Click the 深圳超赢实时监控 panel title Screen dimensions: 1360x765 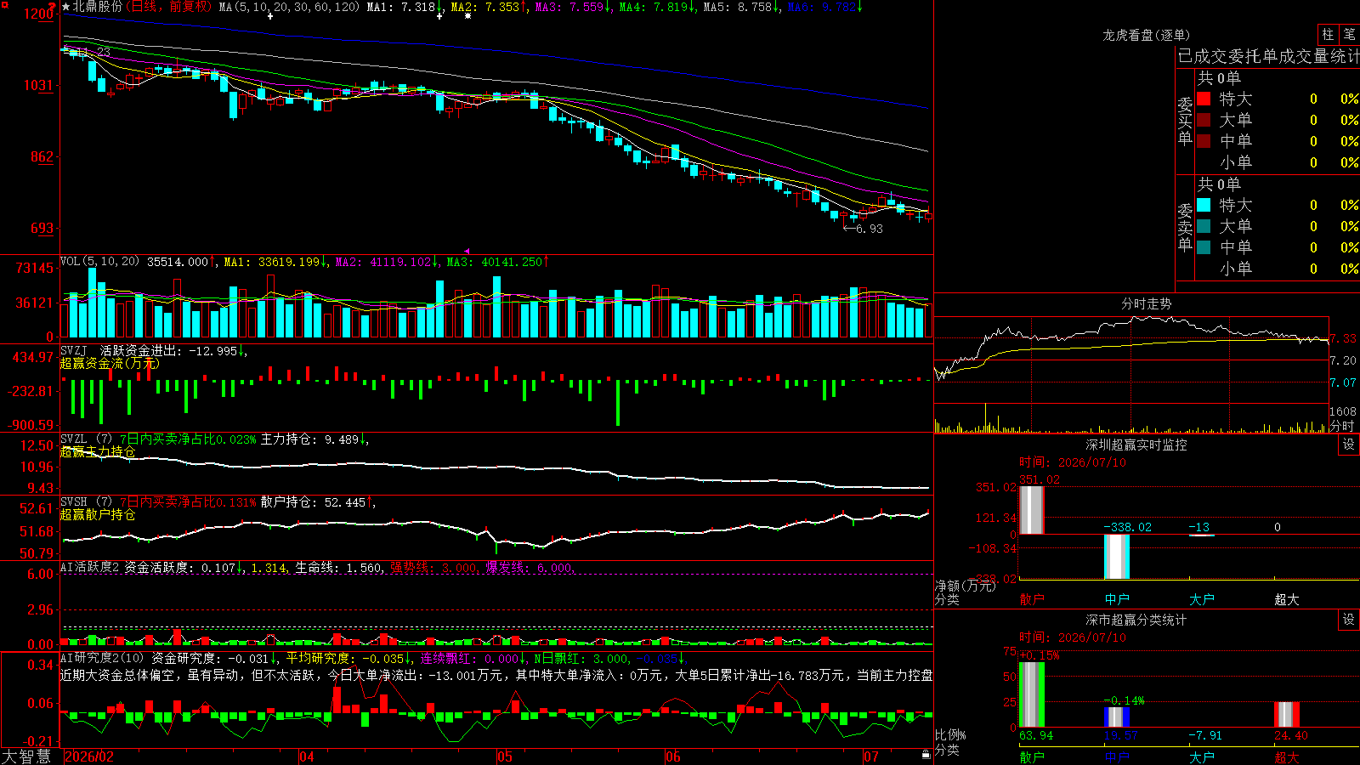[x=1136, y=445]
